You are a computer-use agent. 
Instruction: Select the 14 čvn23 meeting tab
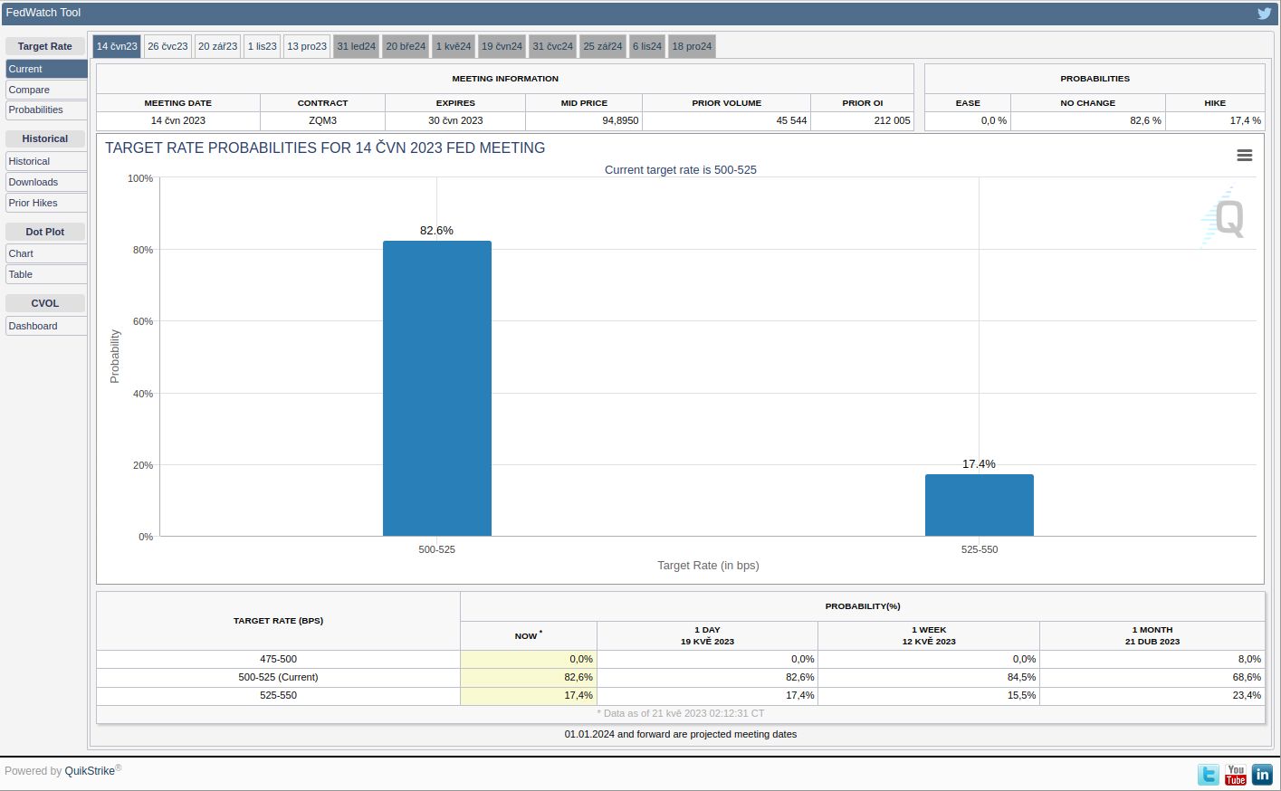[x=117, y=46]
